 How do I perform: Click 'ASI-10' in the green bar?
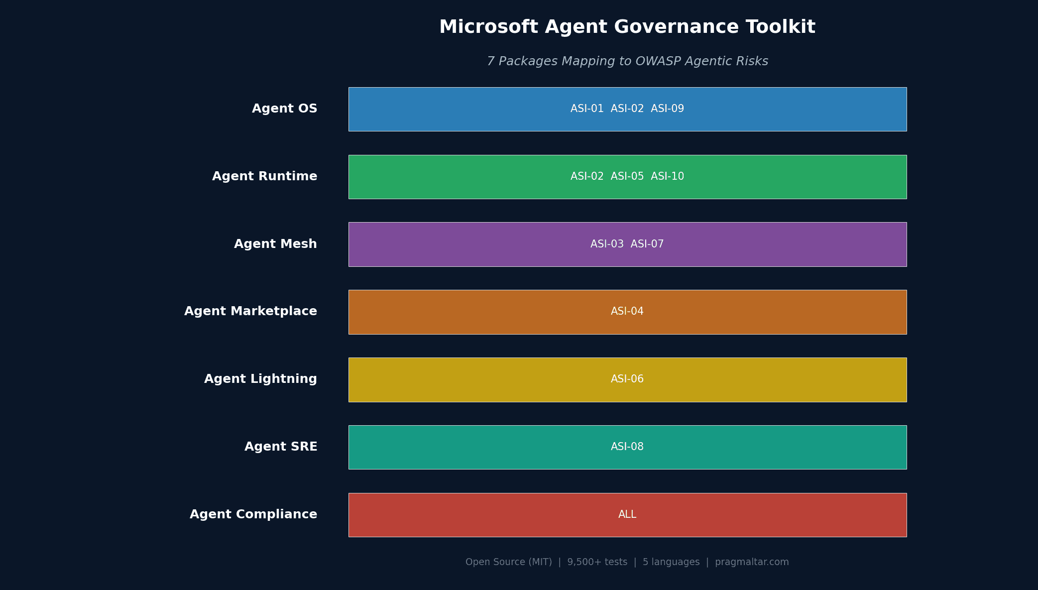[x=668, y=176]
